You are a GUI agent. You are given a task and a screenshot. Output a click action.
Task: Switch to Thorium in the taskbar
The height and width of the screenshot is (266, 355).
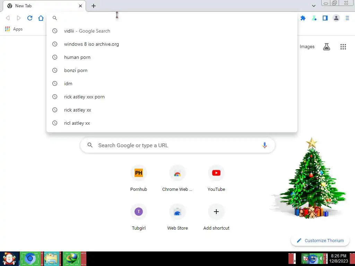[x=30, y=258]
